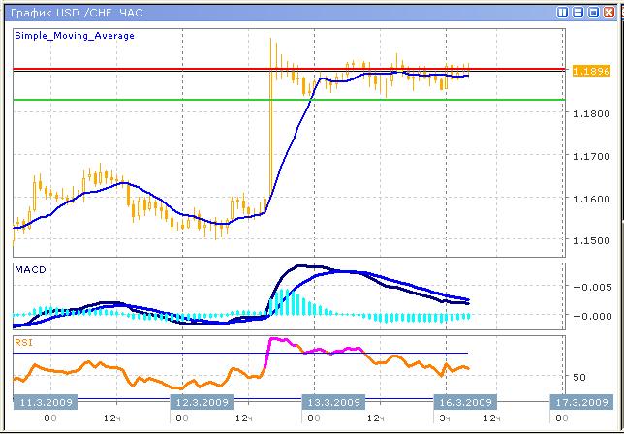Select the red horizontal level line
This screenshot has height=434, width=624.
pos(145,69)
